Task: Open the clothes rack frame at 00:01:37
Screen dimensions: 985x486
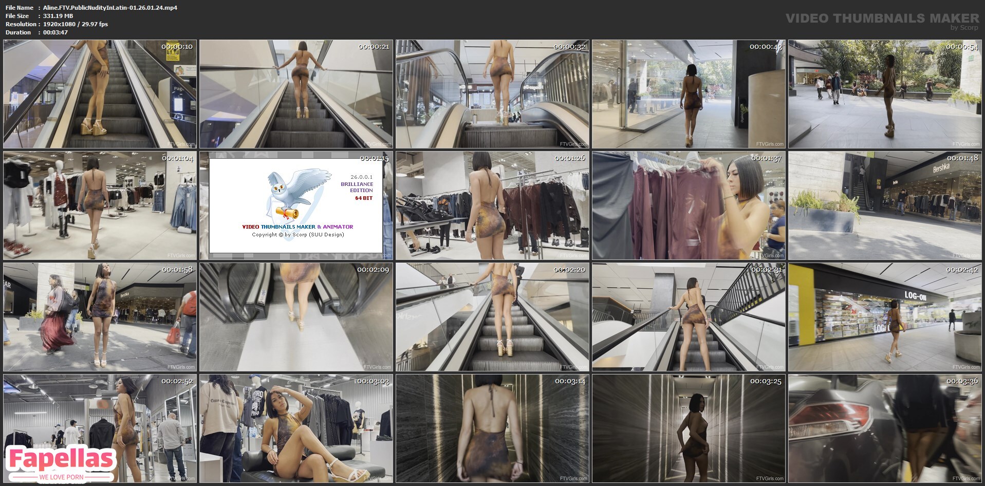Action: click(689, 205)
